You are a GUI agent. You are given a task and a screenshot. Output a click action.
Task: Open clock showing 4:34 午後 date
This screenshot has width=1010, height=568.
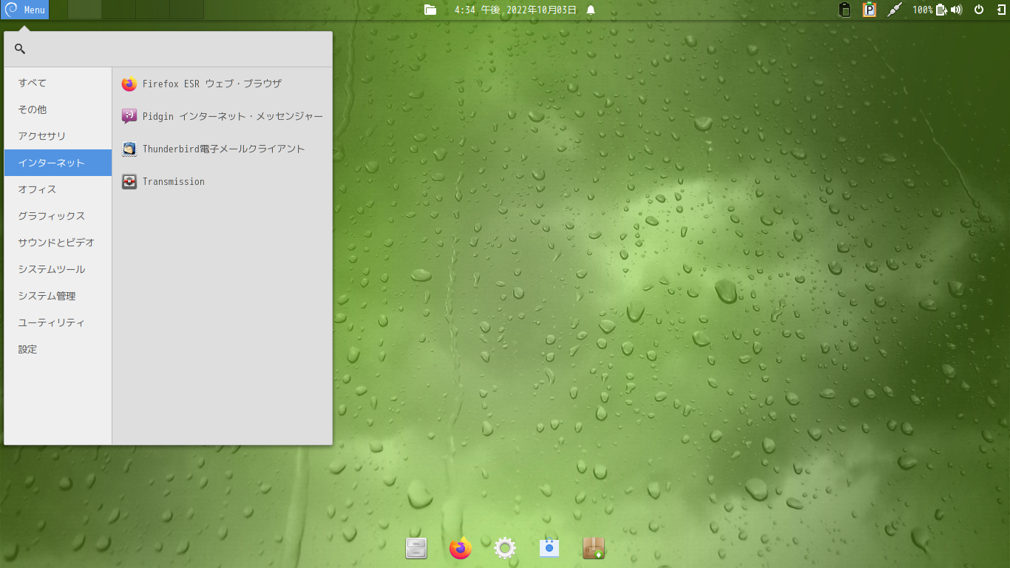(x=515, y=10)
